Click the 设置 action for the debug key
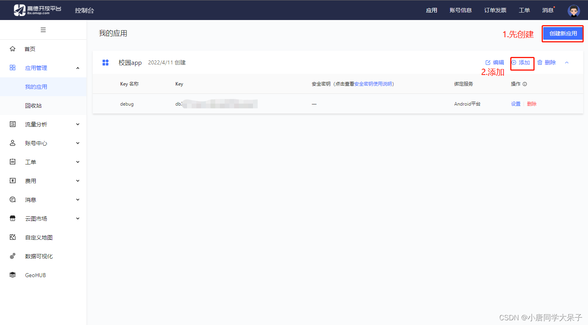This screenshot has height=325, width=588. [x=515, y=104]
